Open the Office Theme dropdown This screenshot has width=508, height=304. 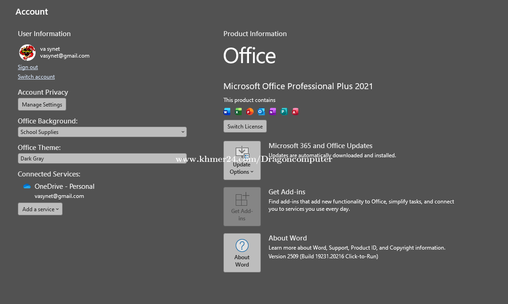[x=102, y=159]
